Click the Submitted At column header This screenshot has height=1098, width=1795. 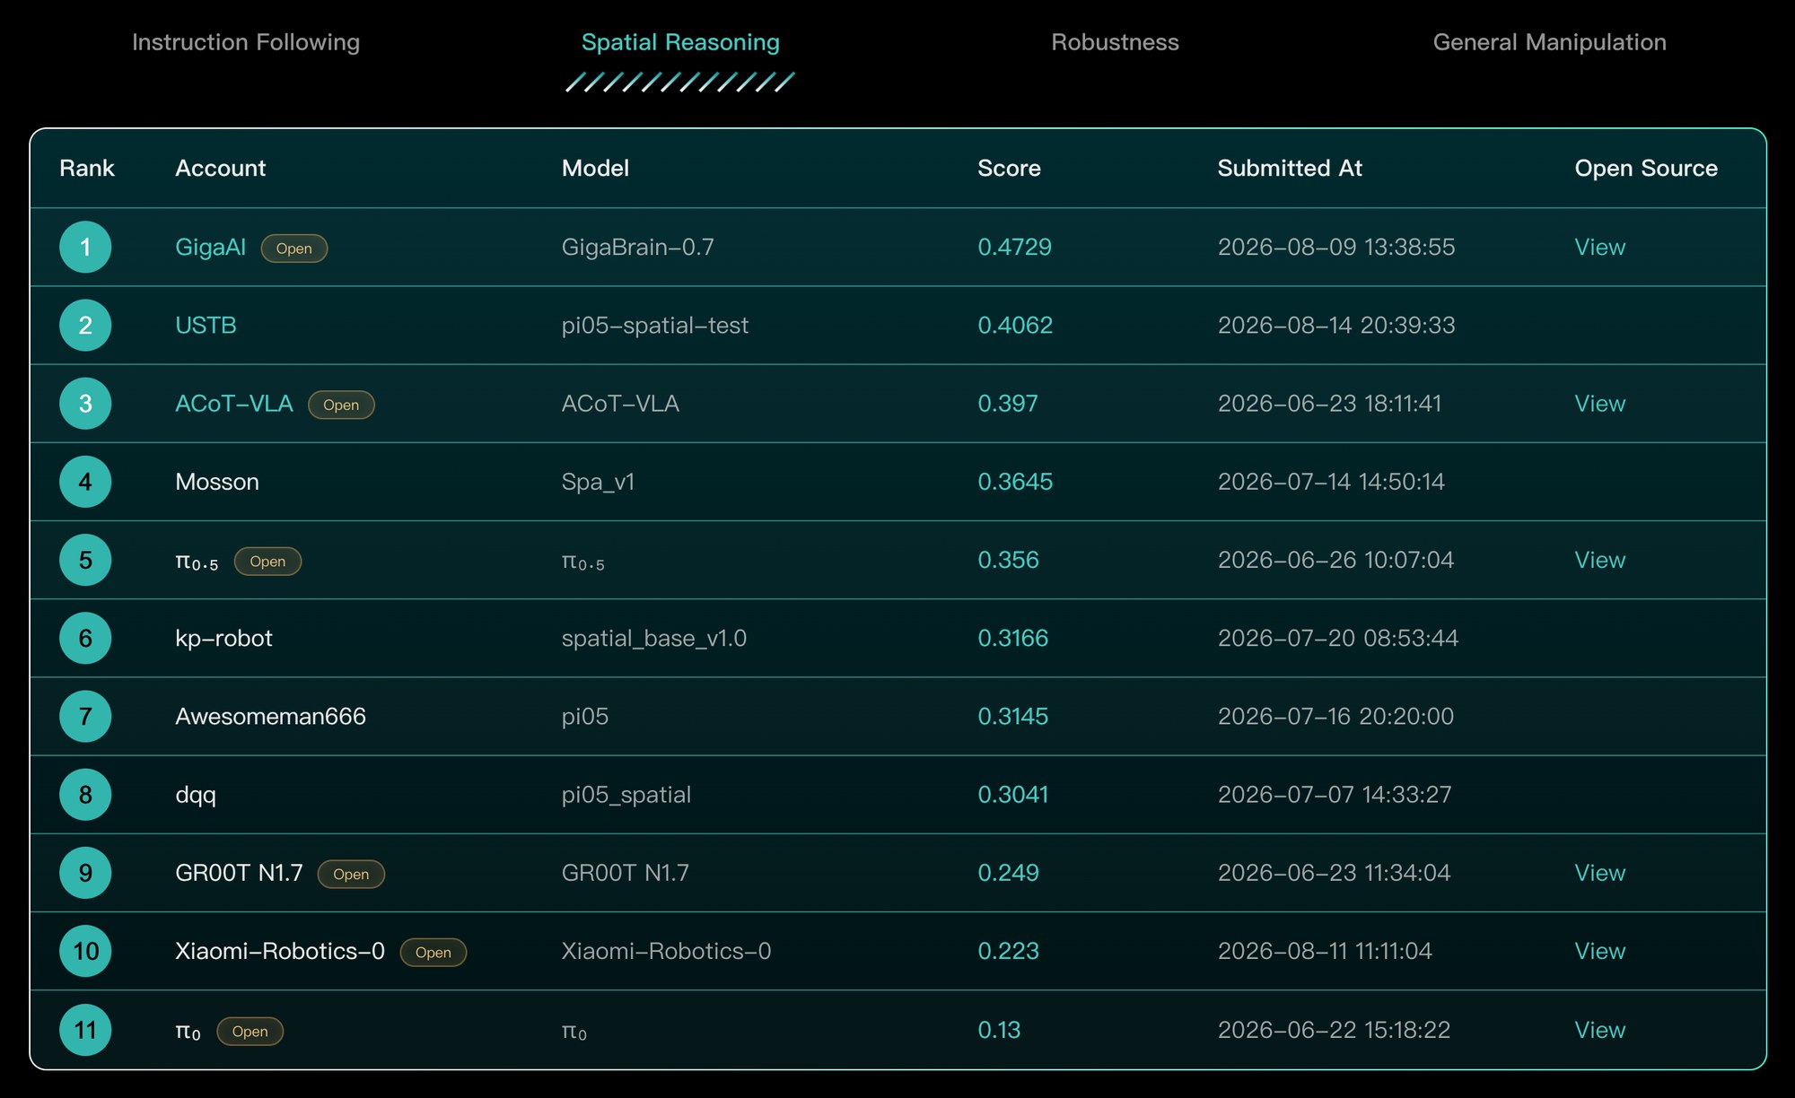click(x=1290, y=169)
